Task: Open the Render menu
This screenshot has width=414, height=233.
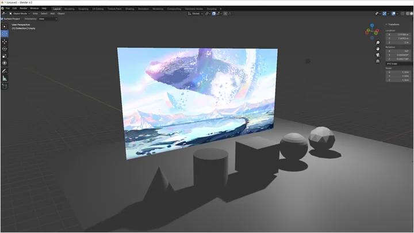Action: 23,9
